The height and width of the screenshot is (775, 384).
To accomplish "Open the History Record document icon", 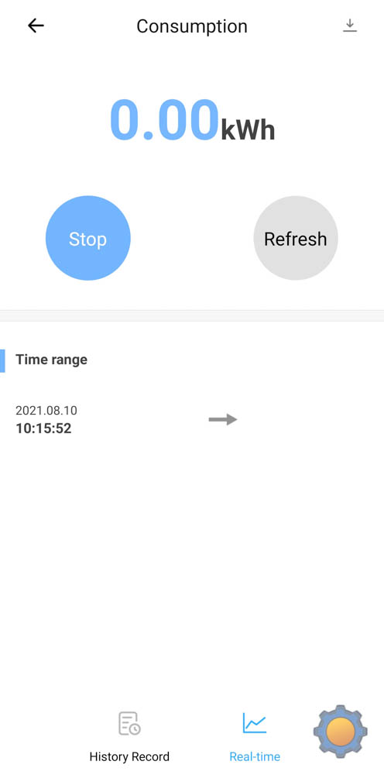I will (129, 724).
